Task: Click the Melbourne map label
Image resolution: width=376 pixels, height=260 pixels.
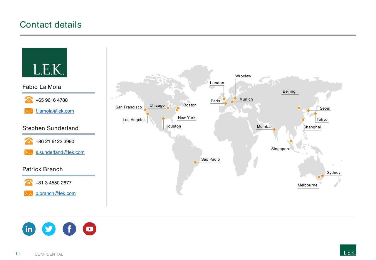Action: pyautogui.click(x=308, y=185)
